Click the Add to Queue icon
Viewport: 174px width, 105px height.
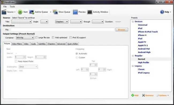[x=32, y=12]
